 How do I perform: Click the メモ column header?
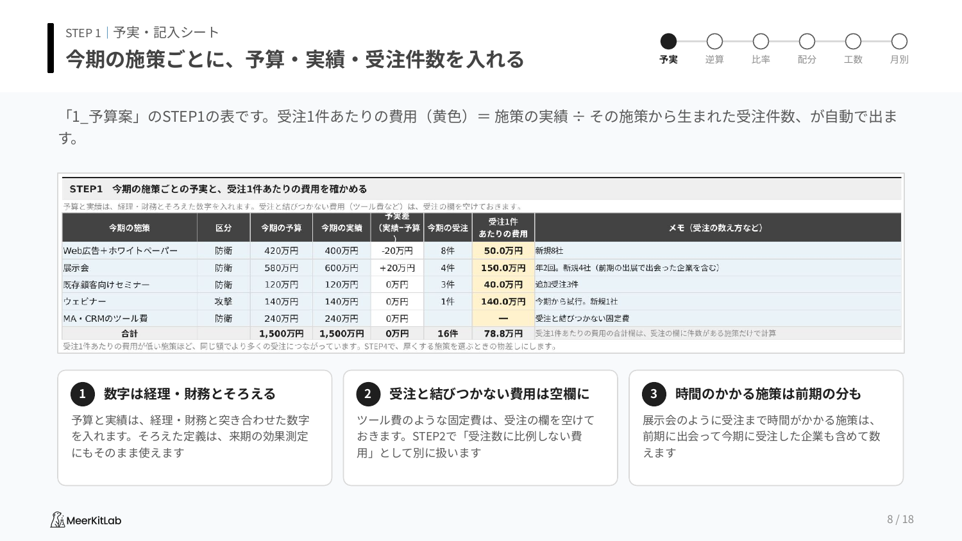point(718,228)
